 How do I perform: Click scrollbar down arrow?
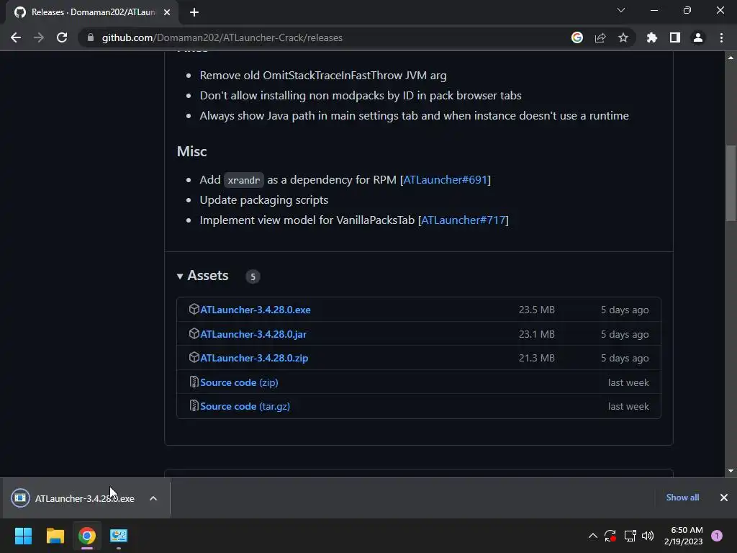731,471
